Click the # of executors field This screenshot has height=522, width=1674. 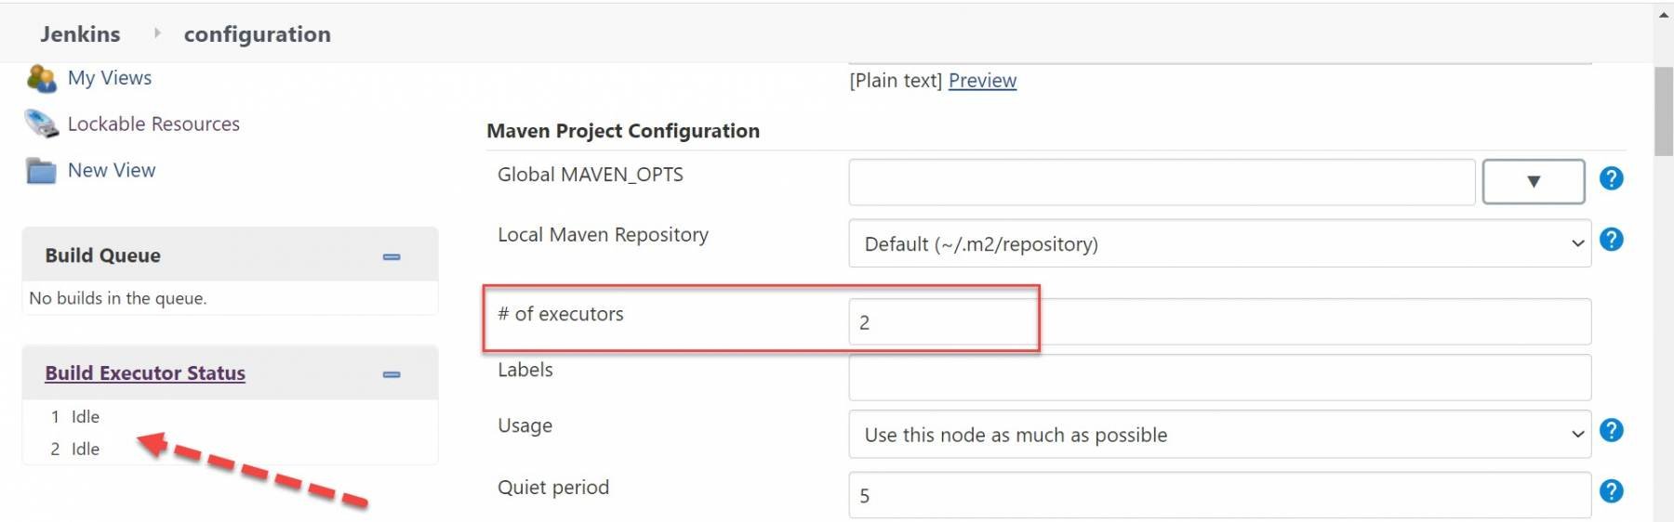1218,322
